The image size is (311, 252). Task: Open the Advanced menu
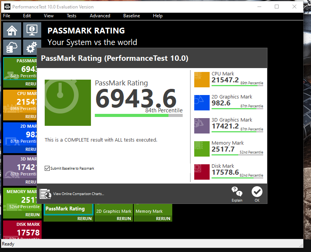(100, 16)
